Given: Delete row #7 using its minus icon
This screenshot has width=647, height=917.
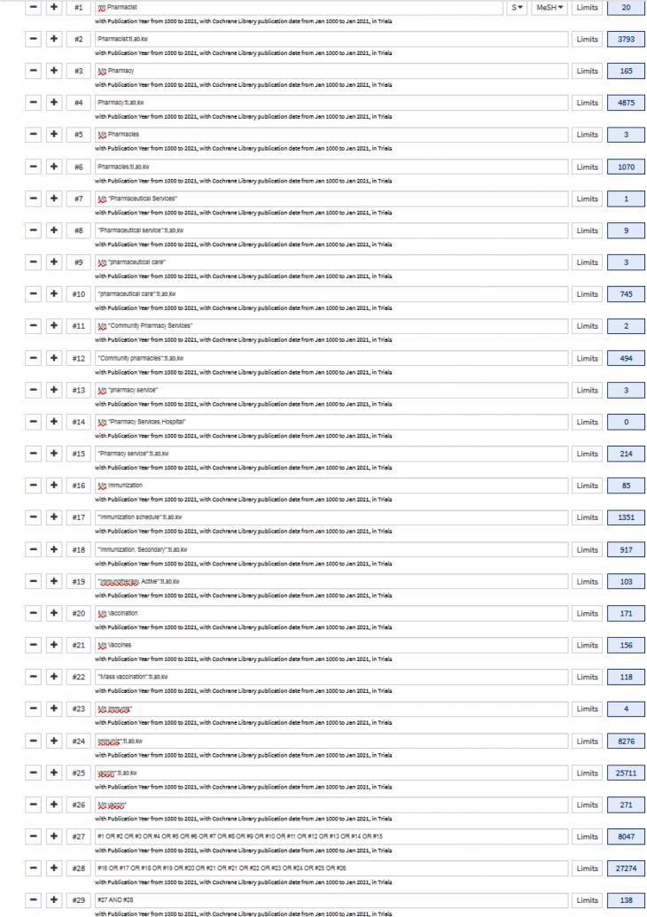Looking at the screenshot, I should click(x=31, y=198).
